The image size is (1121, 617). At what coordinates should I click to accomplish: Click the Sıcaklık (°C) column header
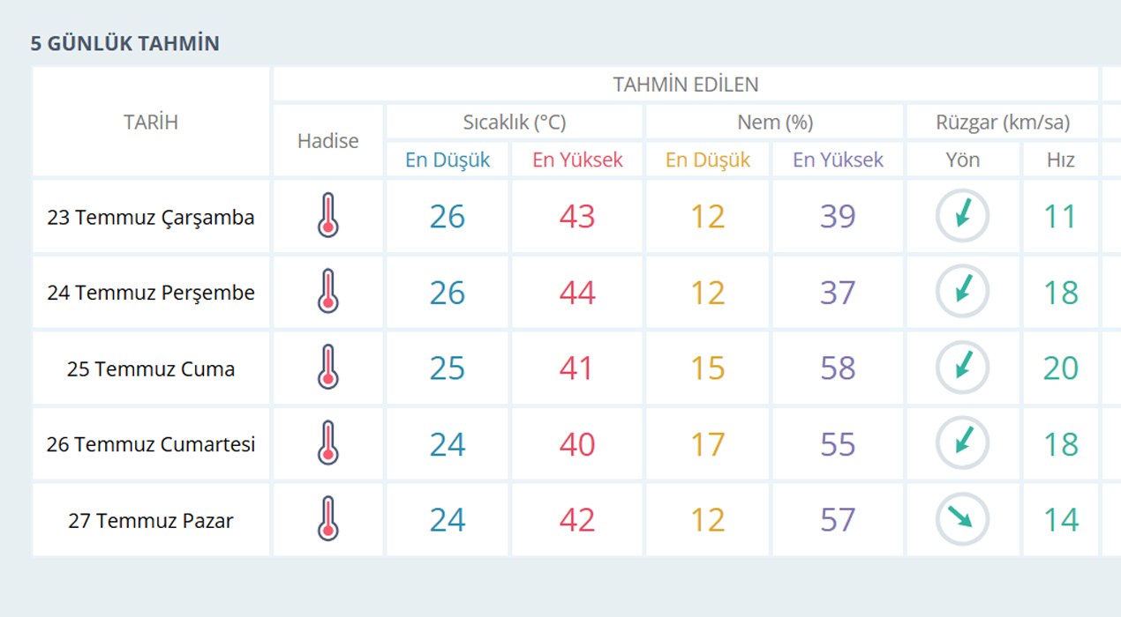point(515,122)
